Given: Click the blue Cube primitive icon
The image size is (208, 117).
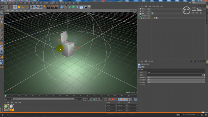Looking at the screenshot, I should (x=62, y=7).
